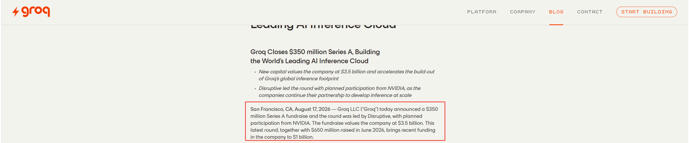Click the dateline 'San Francisco, CA, August 17, 2026'
The width and height of the screenshot is (689, 143).
290,109
